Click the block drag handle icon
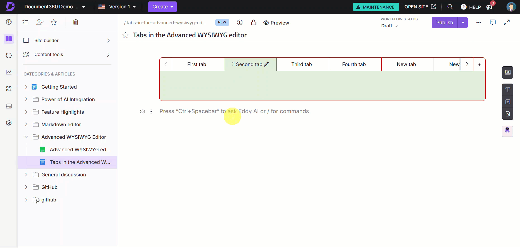The image size is (520, 248). (x=151, y=111)
